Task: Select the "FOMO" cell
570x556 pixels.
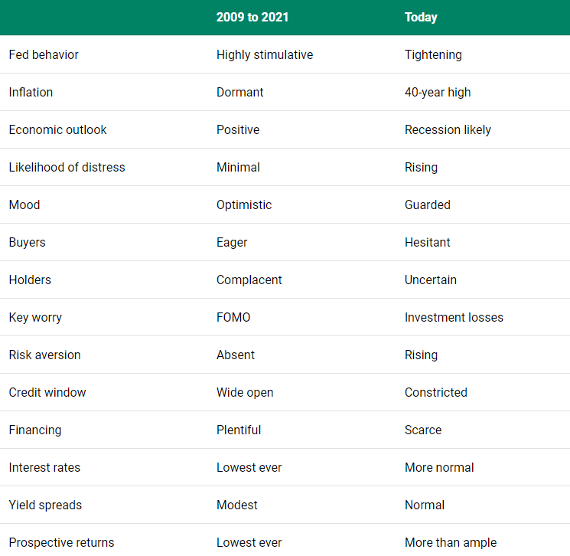Action: click(x=233, y=317)
